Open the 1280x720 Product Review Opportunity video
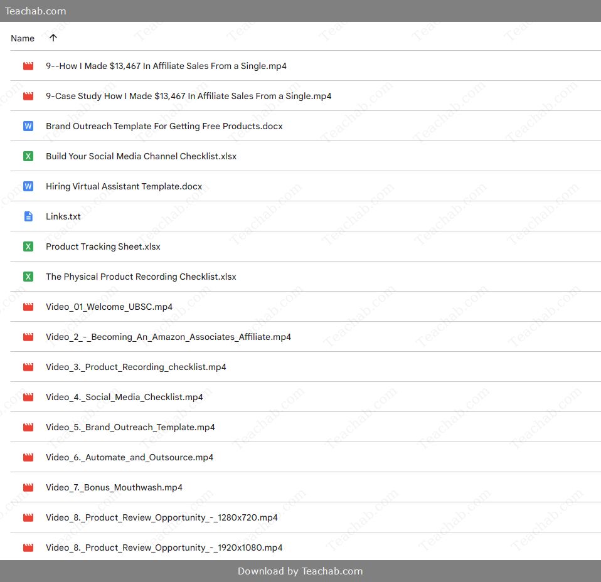The image size is (601, 582). [161, 517]
